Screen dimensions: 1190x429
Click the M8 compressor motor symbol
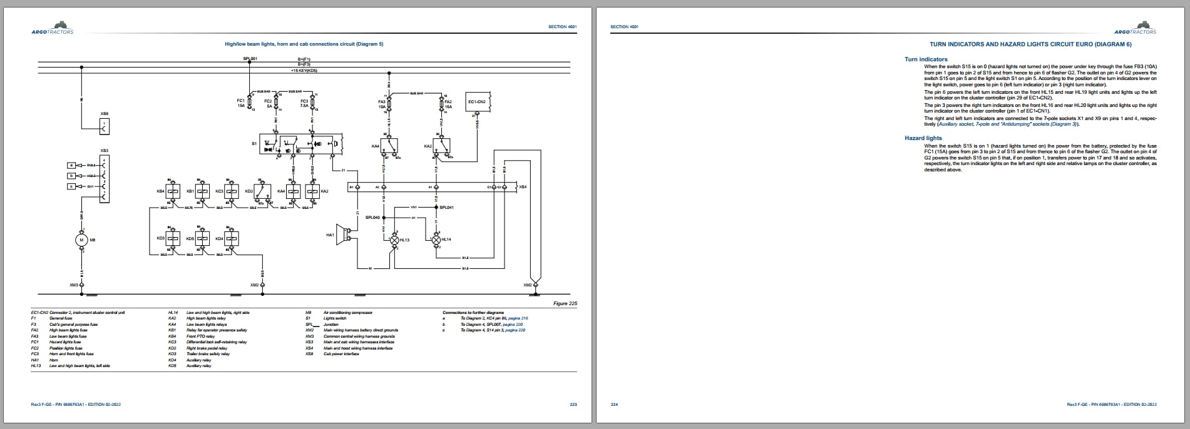pos(82,240)
